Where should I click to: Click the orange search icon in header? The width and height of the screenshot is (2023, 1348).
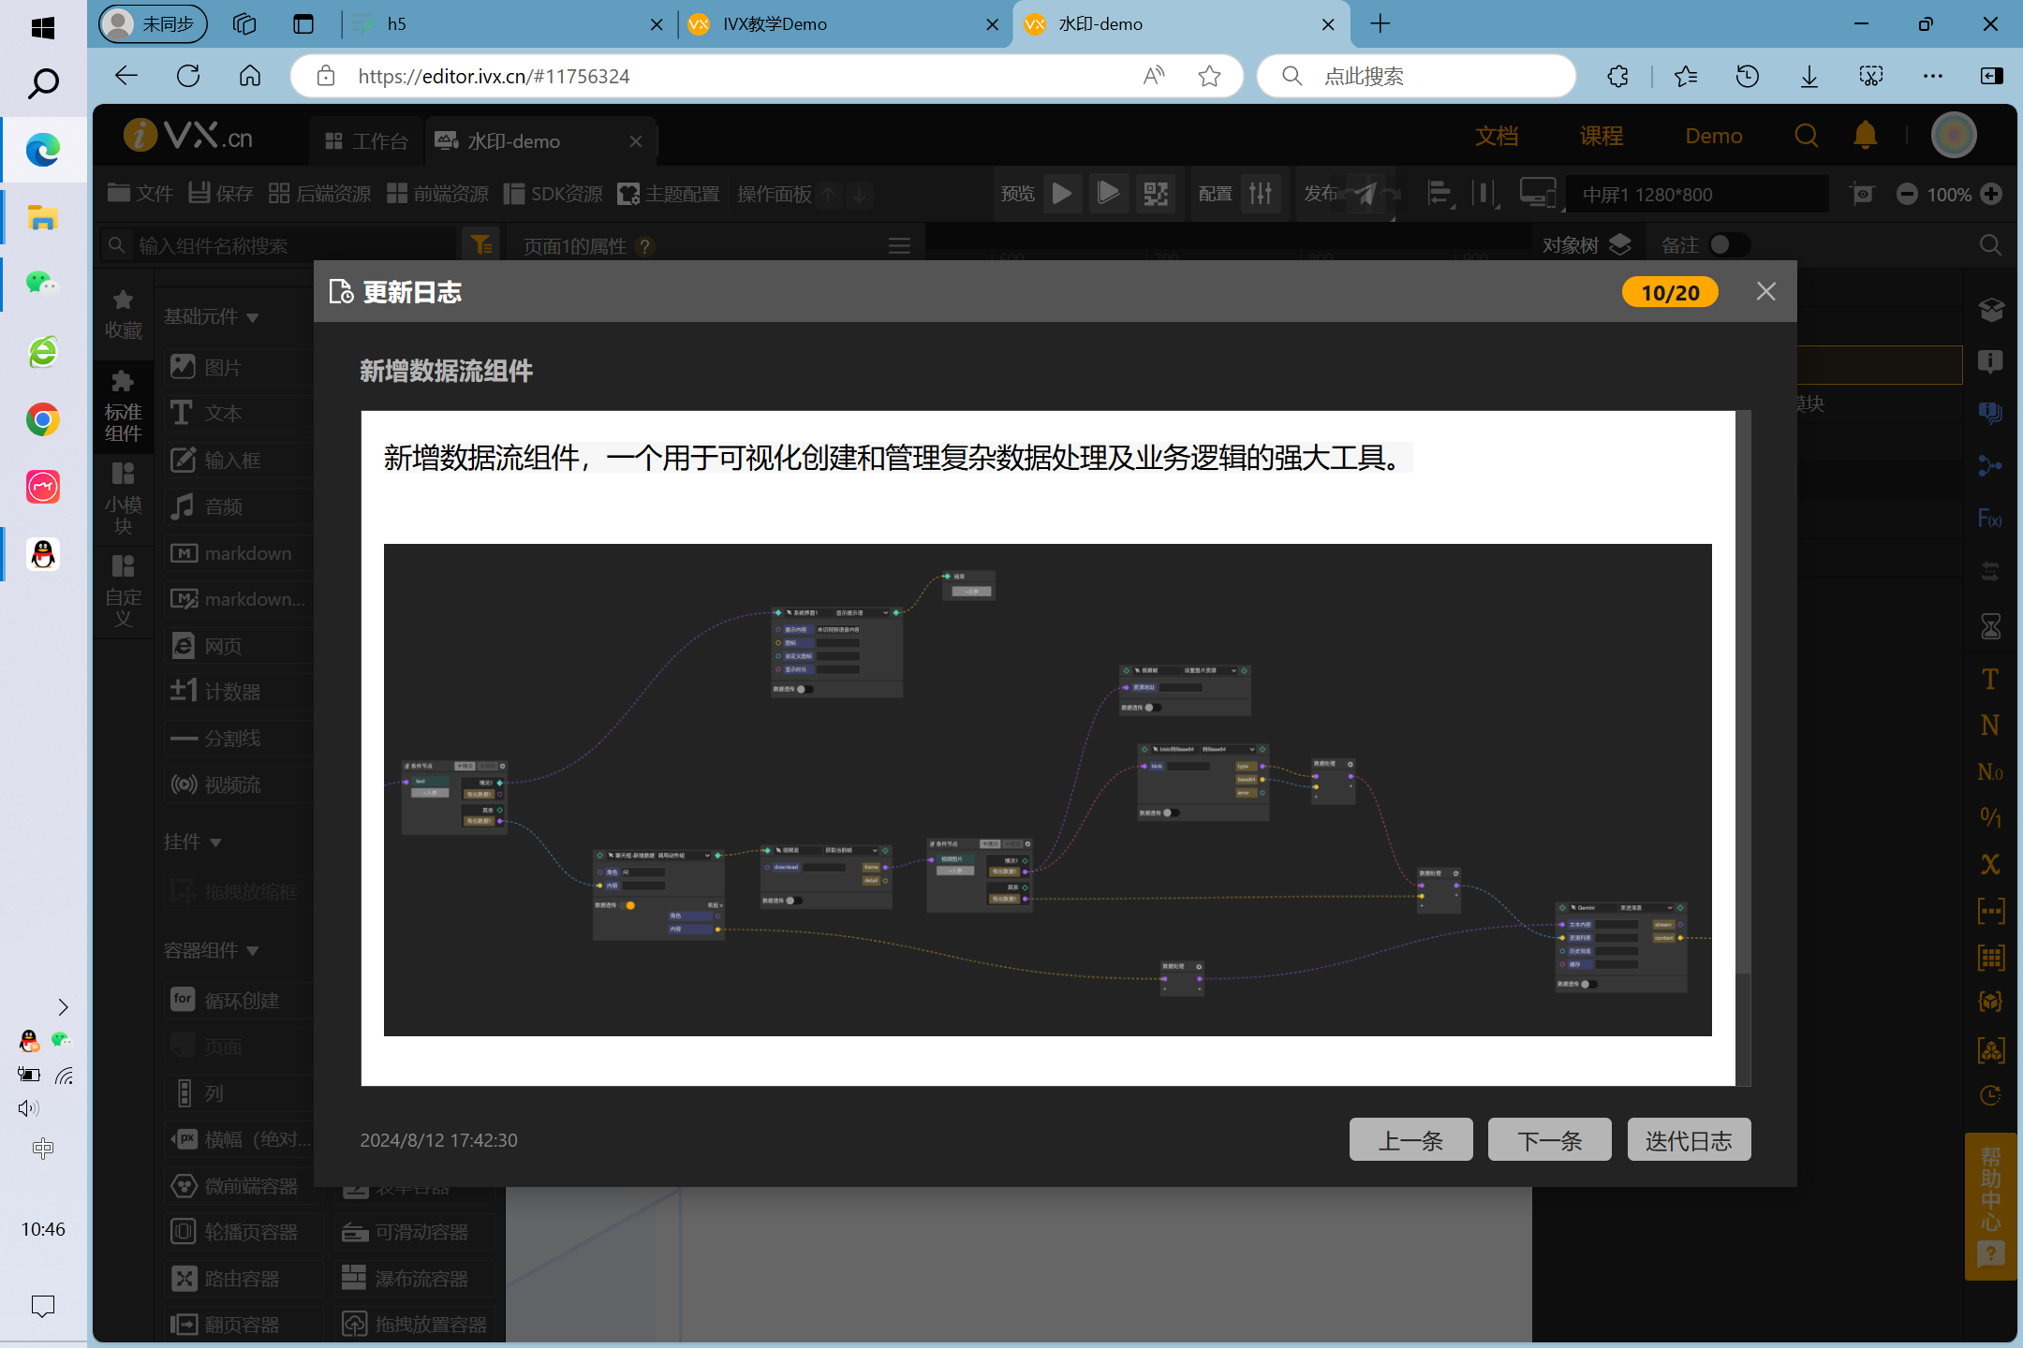(x=1806, y=137)
